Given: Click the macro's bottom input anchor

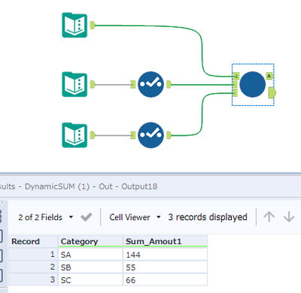Looking at the screenshot, I should pos(235,93).
